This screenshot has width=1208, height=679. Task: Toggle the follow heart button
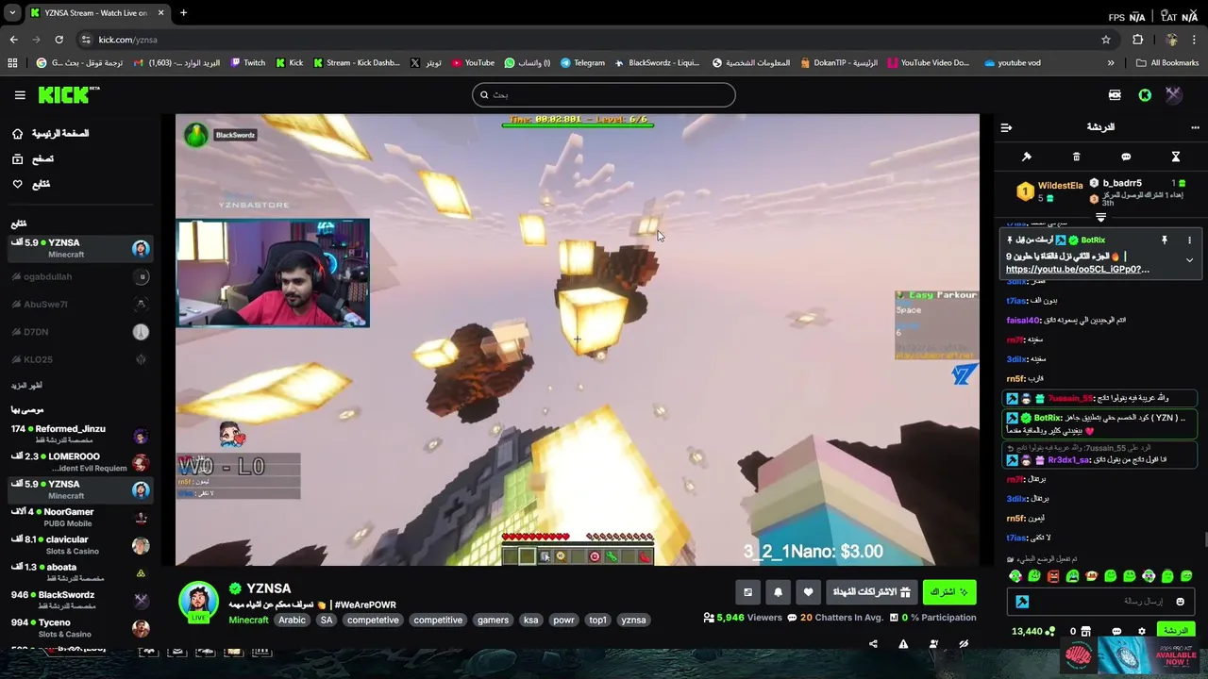pyautogui.click(x=808, y=592)
